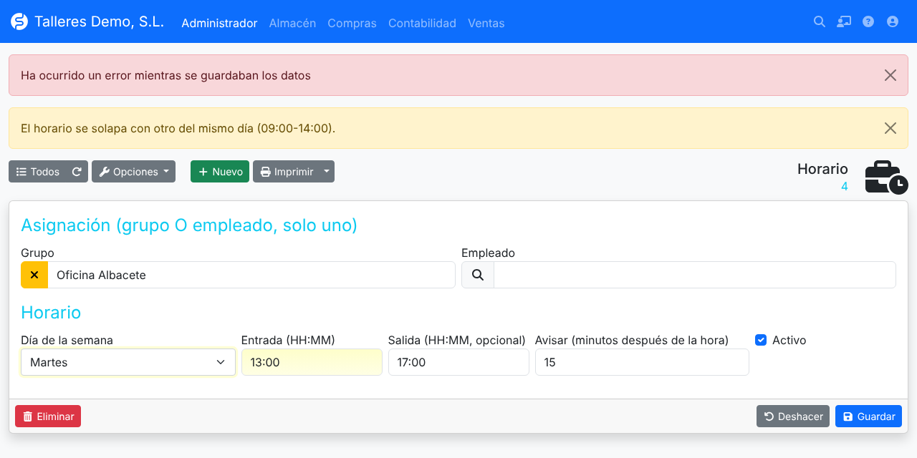This screenshot has height=458, width=917.
Task: Save the schedule with Guardar
Action: pos(868,416)
